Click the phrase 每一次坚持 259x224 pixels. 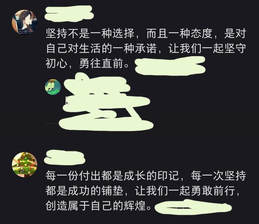pos(219,176)
